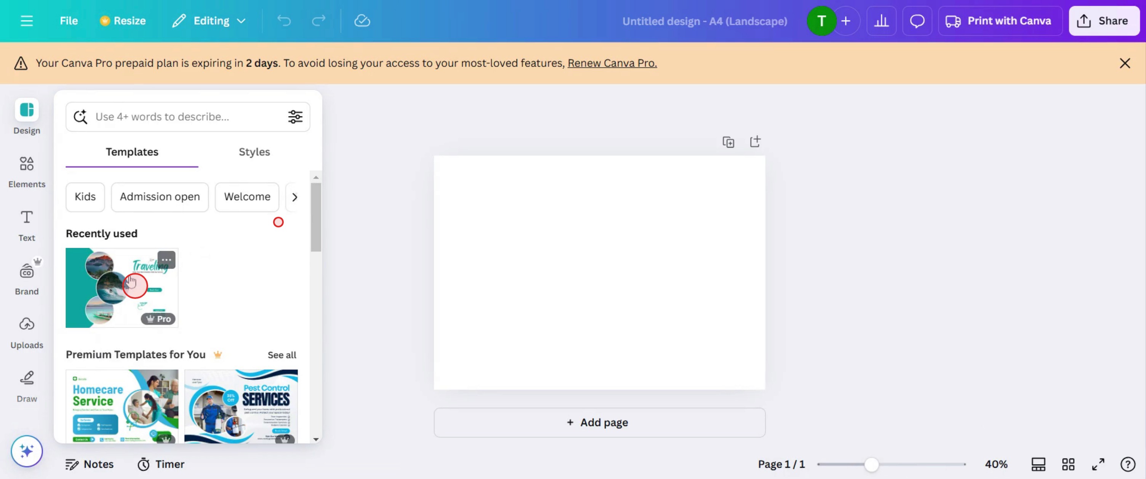The width and height of the screenshot is (1146, 479).
Task: Click the Add page button
Action: point(599,422)
